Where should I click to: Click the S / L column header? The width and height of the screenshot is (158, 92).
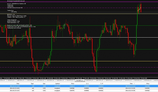point(87,84)
